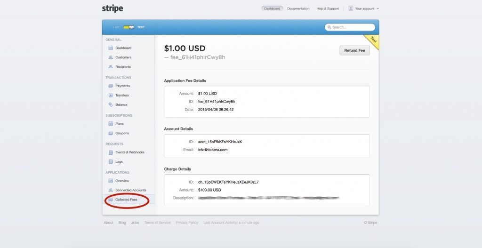Click the Logs document icon
482x248 pixels.
coord(111,161)
